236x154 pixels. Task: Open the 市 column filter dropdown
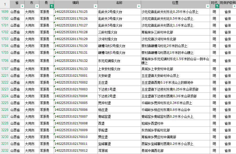37,6
